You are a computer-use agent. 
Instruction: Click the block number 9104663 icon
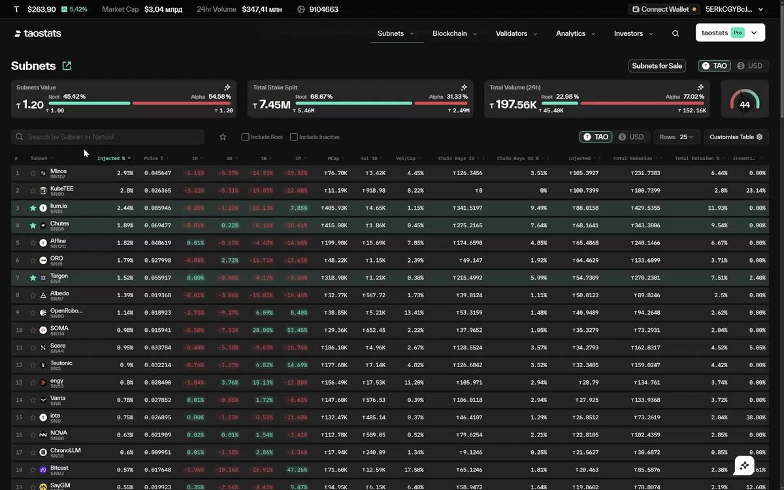coord(301,10)
